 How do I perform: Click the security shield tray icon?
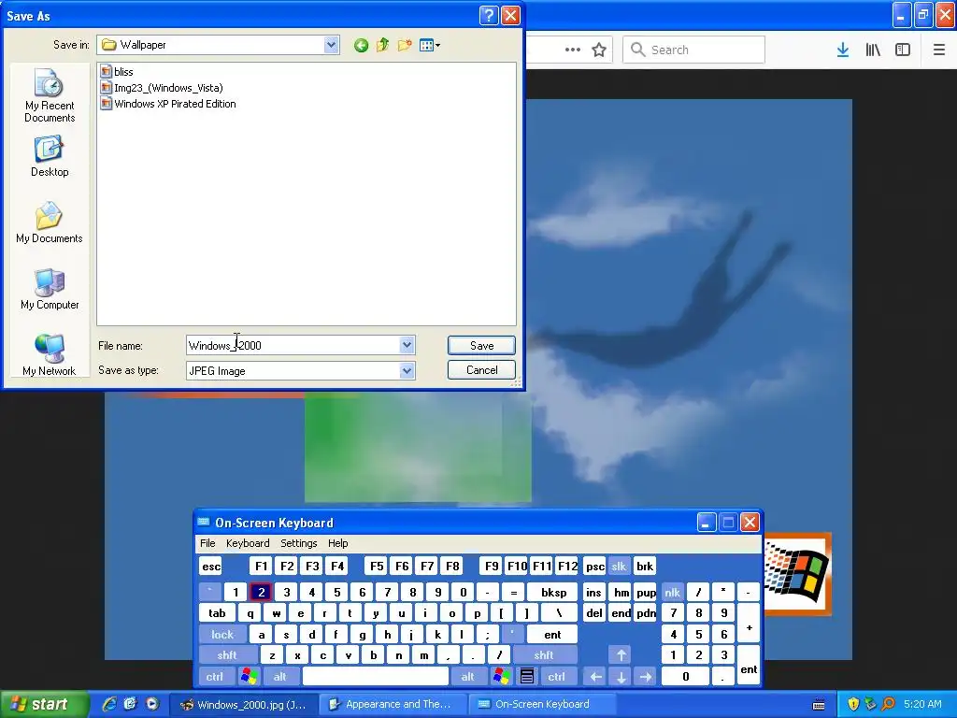click(x=852, y=704)
